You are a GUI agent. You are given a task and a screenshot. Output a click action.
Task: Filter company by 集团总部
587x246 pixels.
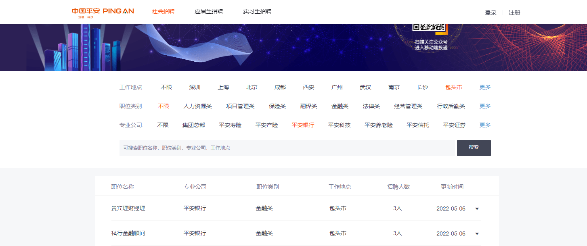194,125
